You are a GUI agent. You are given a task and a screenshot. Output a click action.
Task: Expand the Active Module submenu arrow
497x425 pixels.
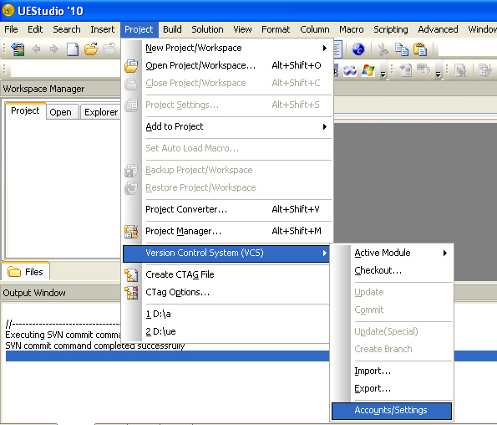click(x=445, y=253)
